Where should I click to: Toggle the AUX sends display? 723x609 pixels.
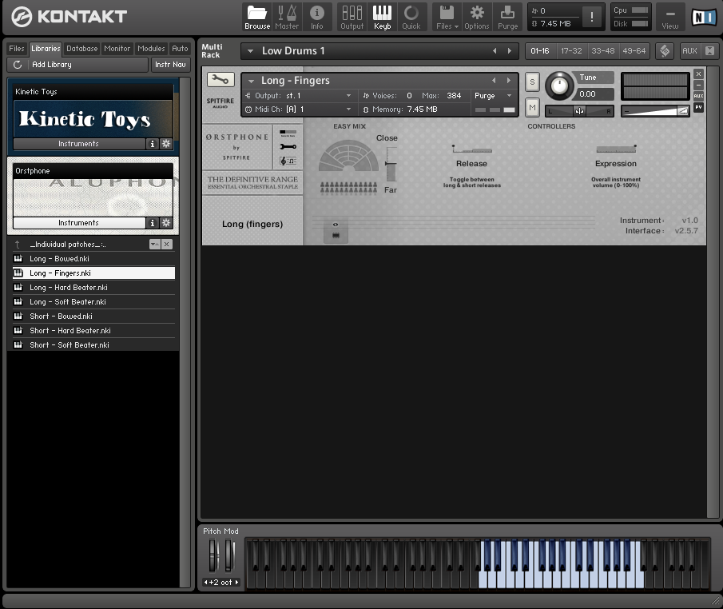pyautogui.click(x=689, y=51)
